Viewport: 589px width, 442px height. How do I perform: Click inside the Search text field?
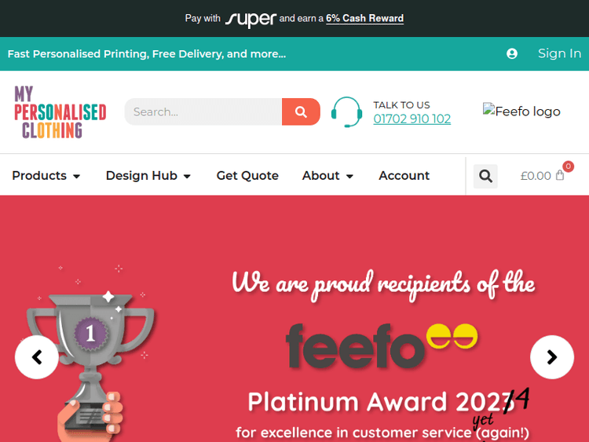tap(203, 111)
